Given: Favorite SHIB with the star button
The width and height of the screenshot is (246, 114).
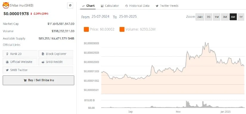Looking at the screenshot, I should (70, 5).
